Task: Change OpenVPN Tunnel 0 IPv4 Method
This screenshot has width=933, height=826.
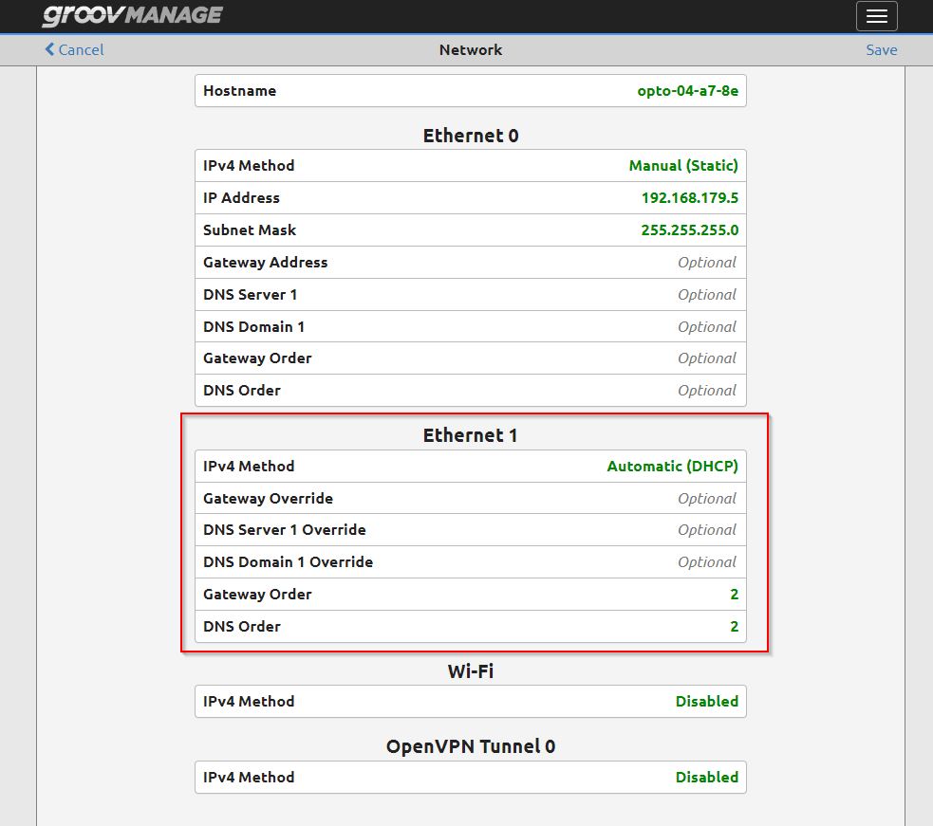Action: tap(470, 778)
